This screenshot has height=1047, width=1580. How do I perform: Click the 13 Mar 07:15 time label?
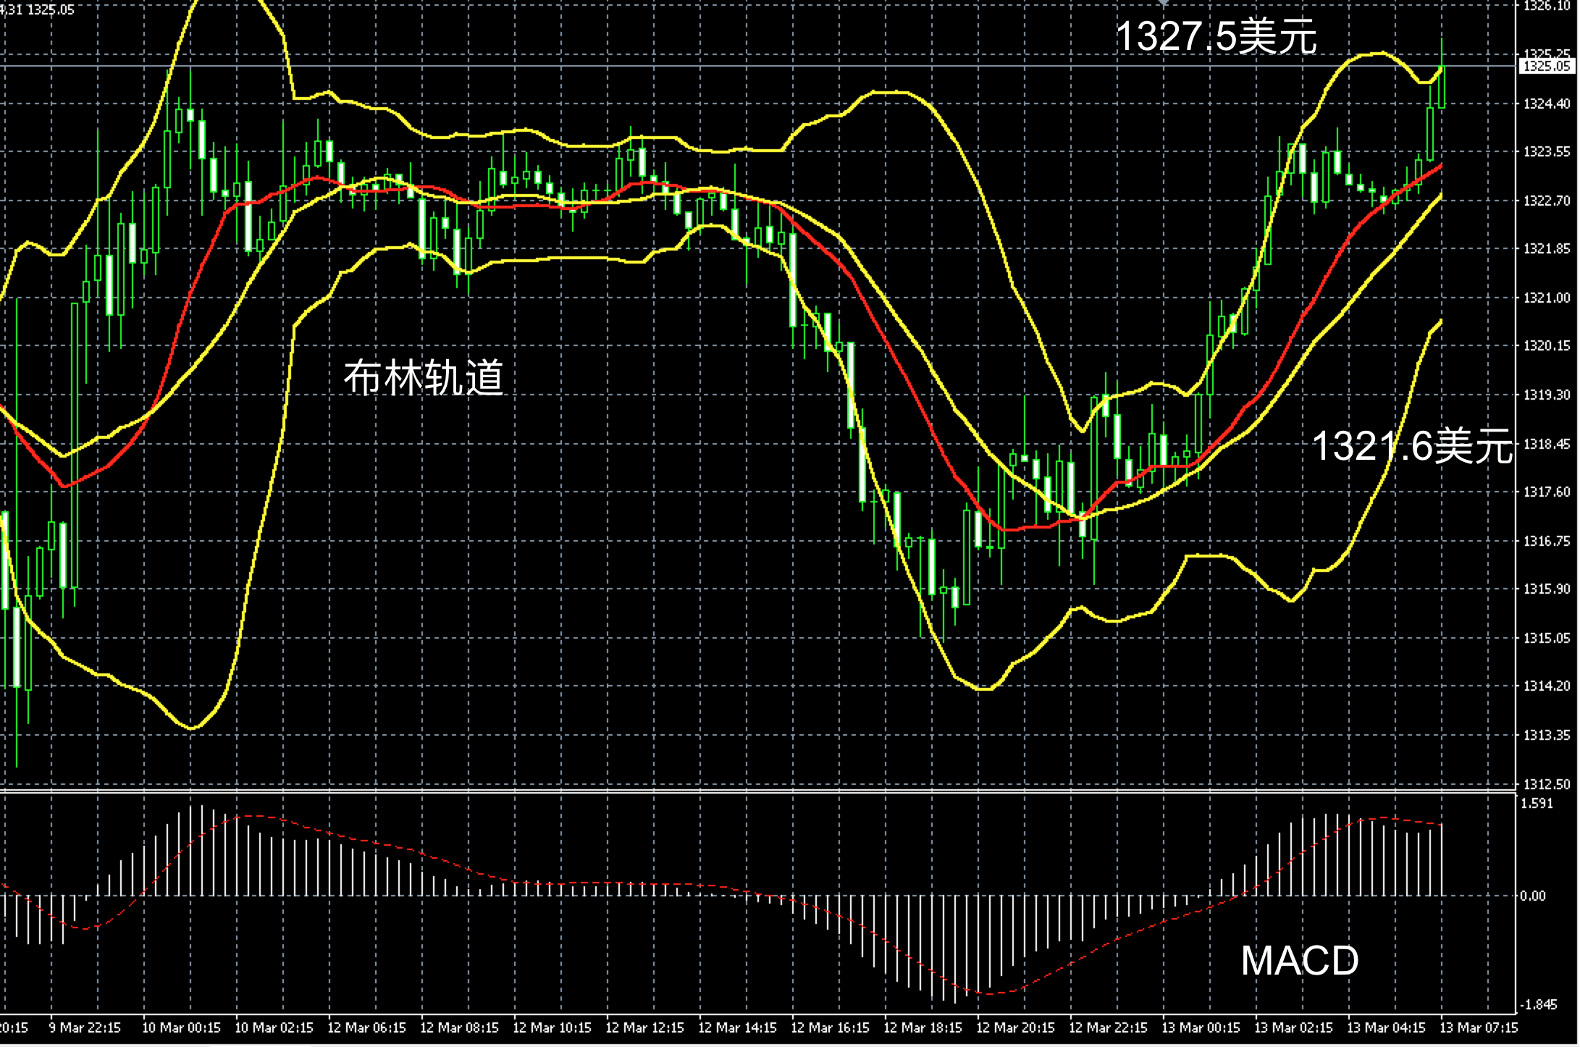pyautogui.click(x=1479, y=1027)
